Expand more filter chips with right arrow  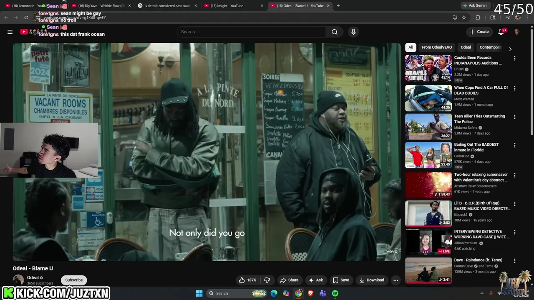[x=510, y=49]
